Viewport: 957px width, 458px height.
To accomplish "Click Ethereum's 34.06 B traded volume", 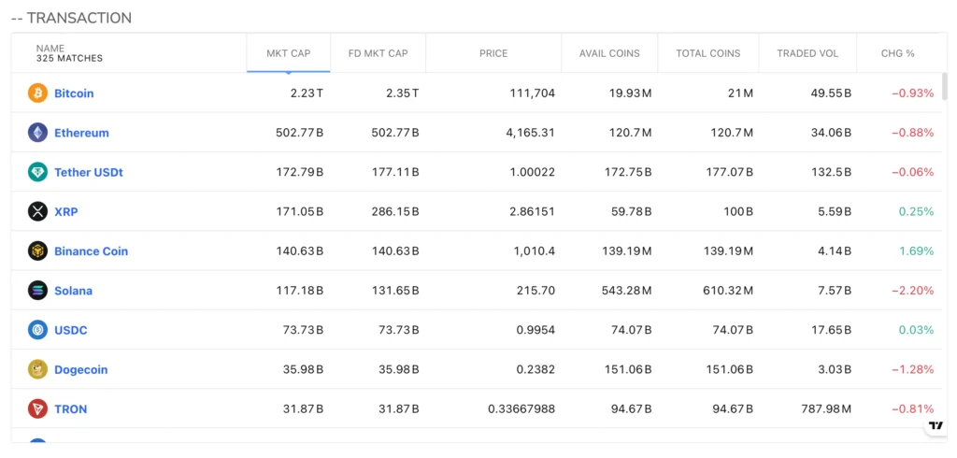I will click(x=830, y=133).
